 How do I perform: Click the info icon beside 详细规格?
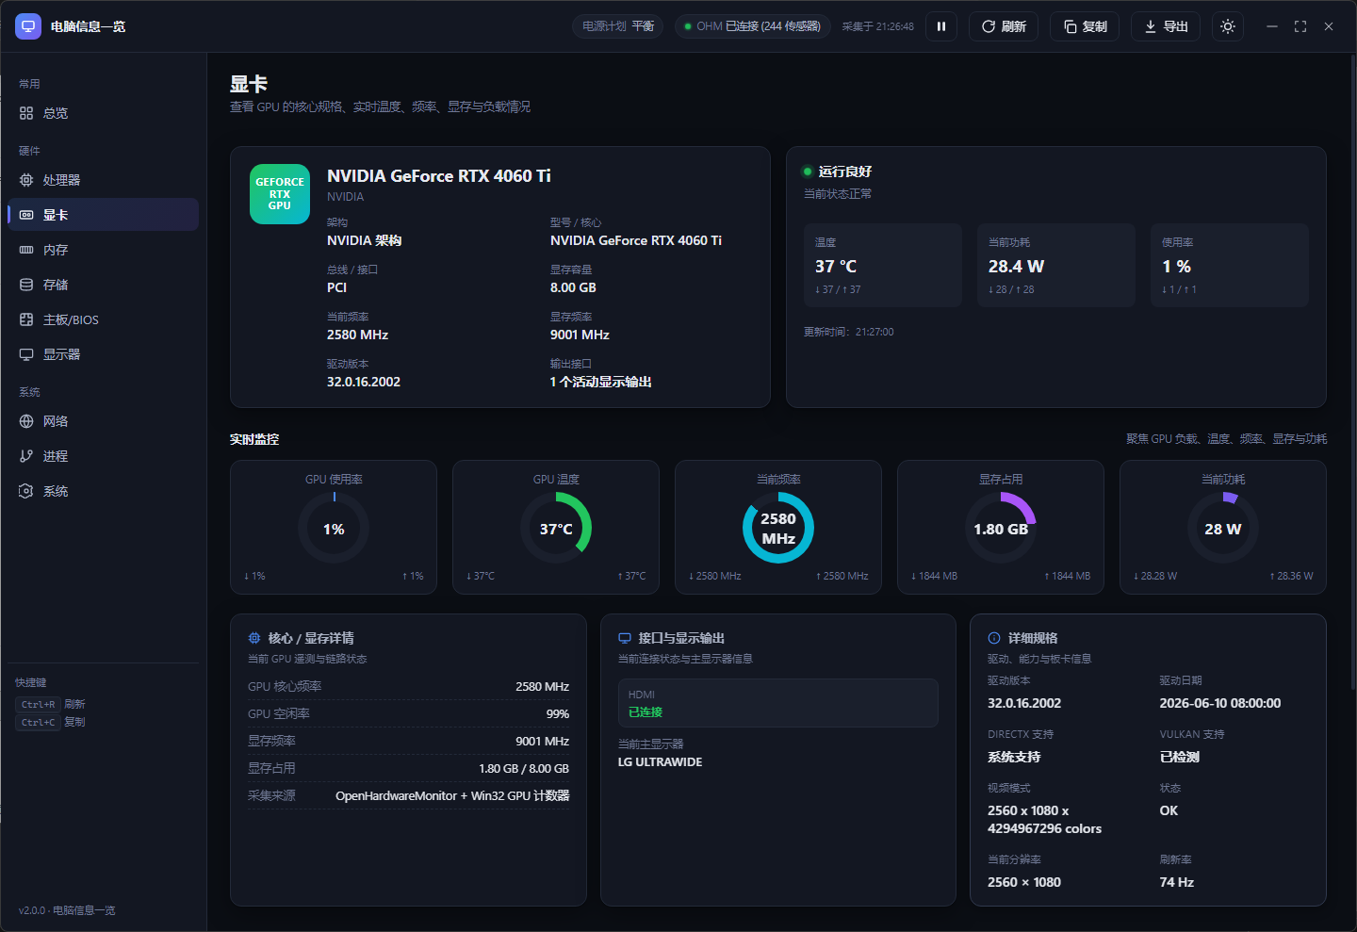994,638
